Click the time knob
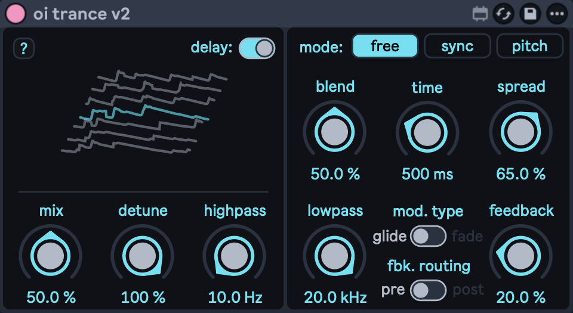Screen dimensions: 573x313 click(x=427, y=131)
